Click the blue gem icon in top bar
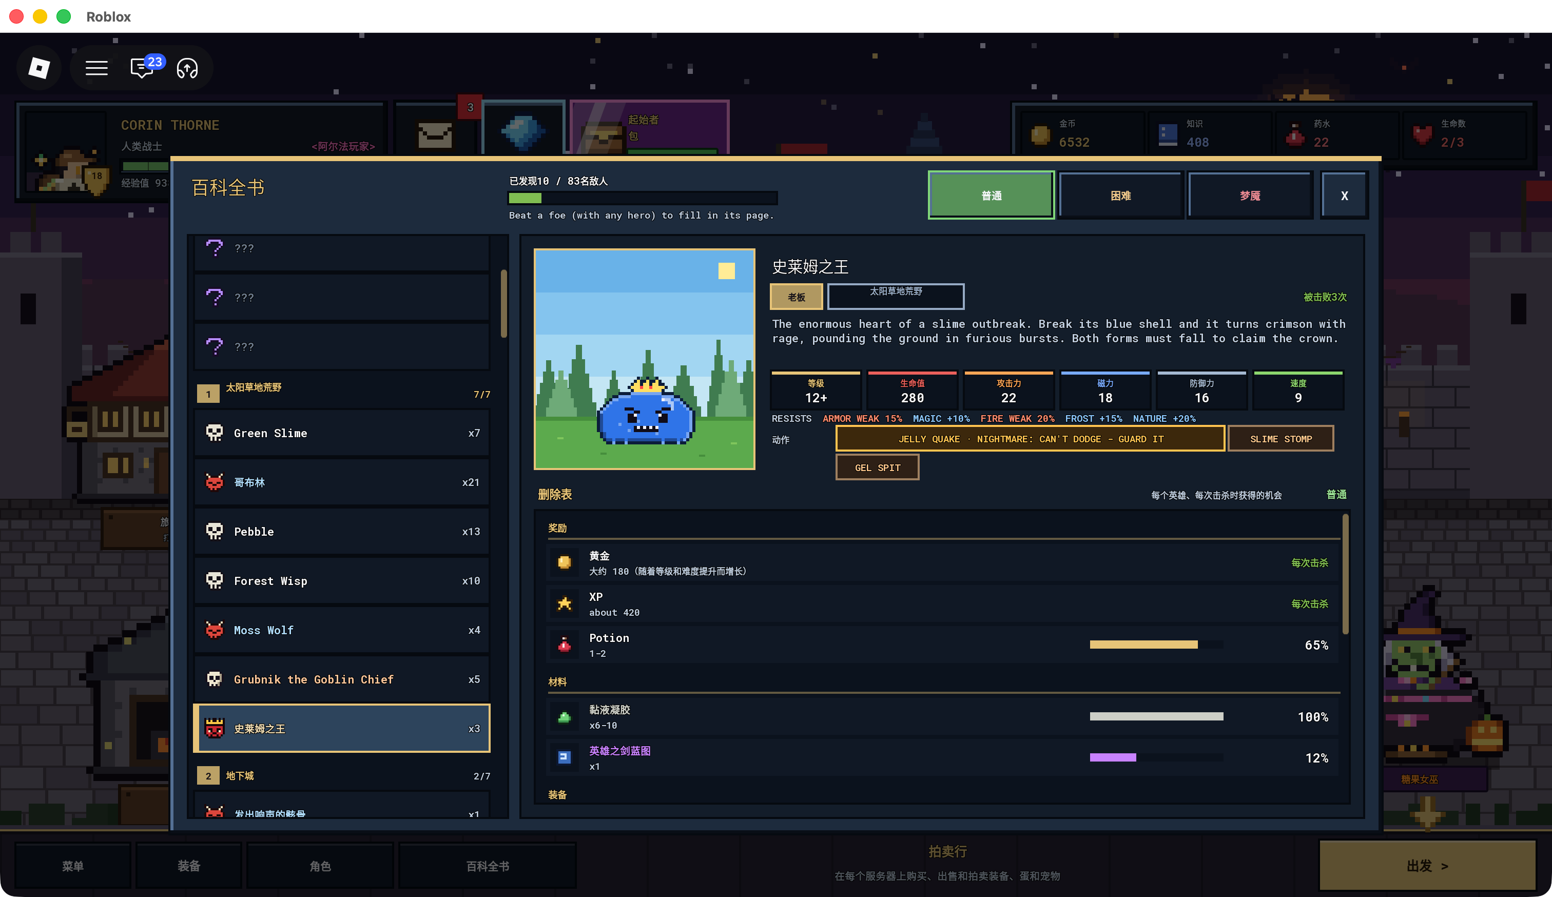 point(523,131)
